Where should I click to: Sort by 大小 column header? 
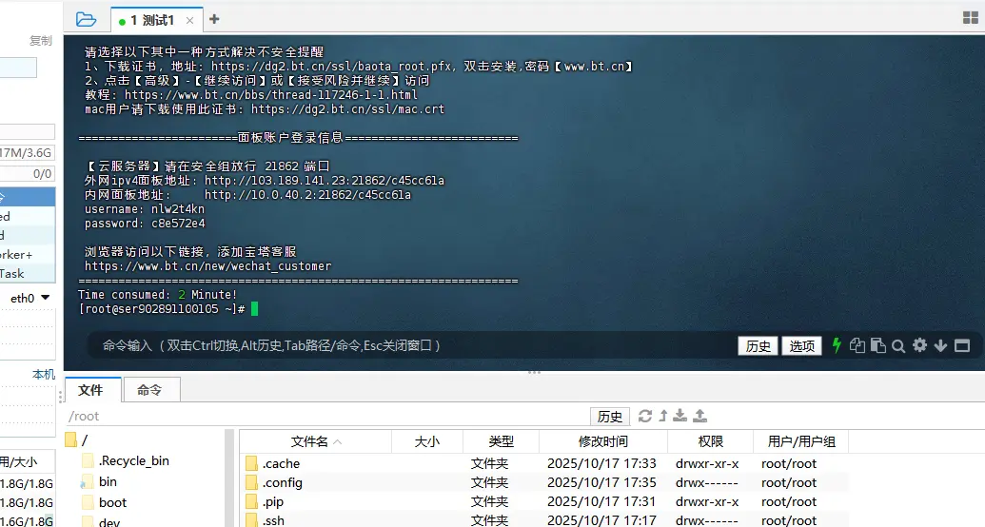[427, 441]
